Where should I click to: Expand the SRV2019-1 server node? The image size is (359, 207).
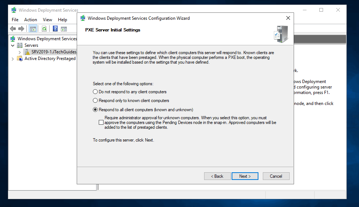20,52
